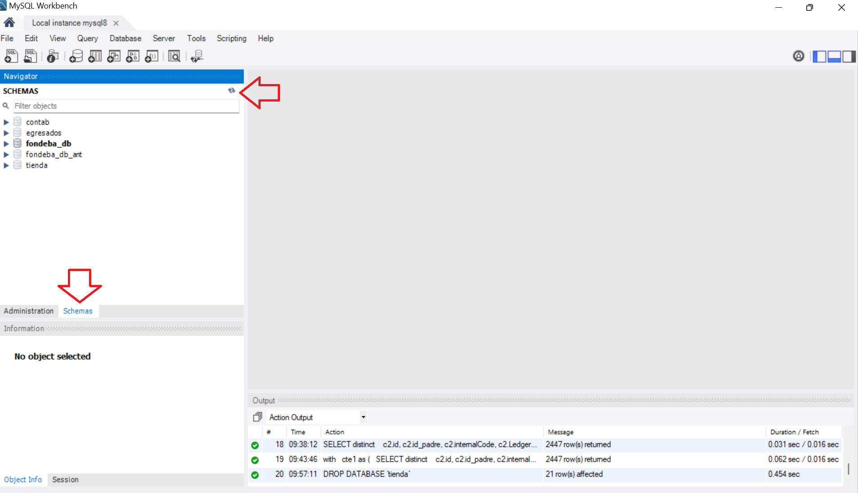The width and height of the screenshot is (858, 493).
Task: Switch to the Schemas tab
Action: coord(78,311)
